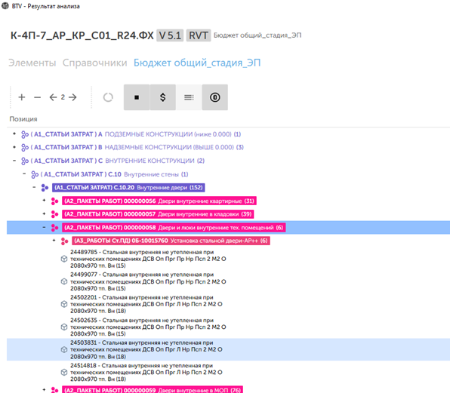Expand the 000000057 Двери в кладовки node
The image size is (450, 393).
[44, 213]
